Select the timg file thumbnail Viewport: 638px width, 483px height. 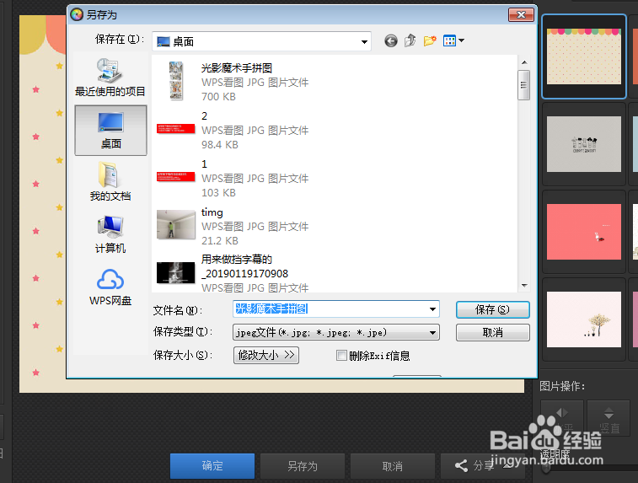(x=176, y=224)
